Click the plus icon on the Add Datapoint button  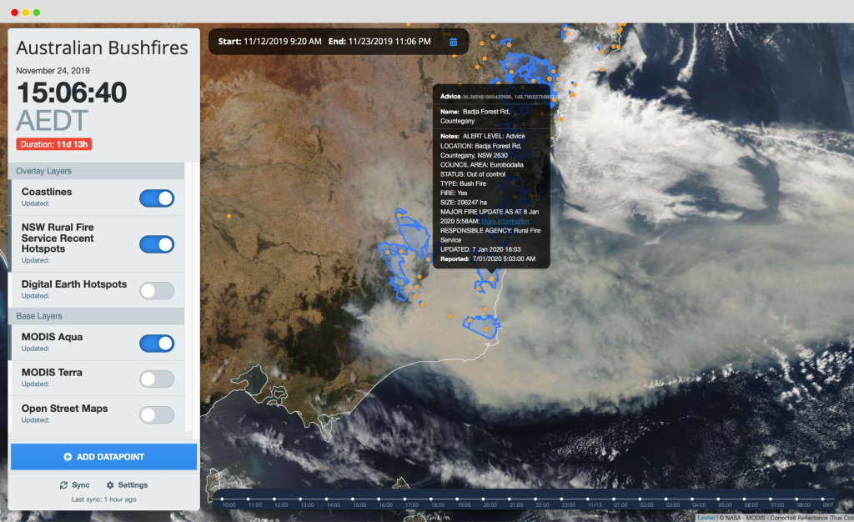(68, 456)
